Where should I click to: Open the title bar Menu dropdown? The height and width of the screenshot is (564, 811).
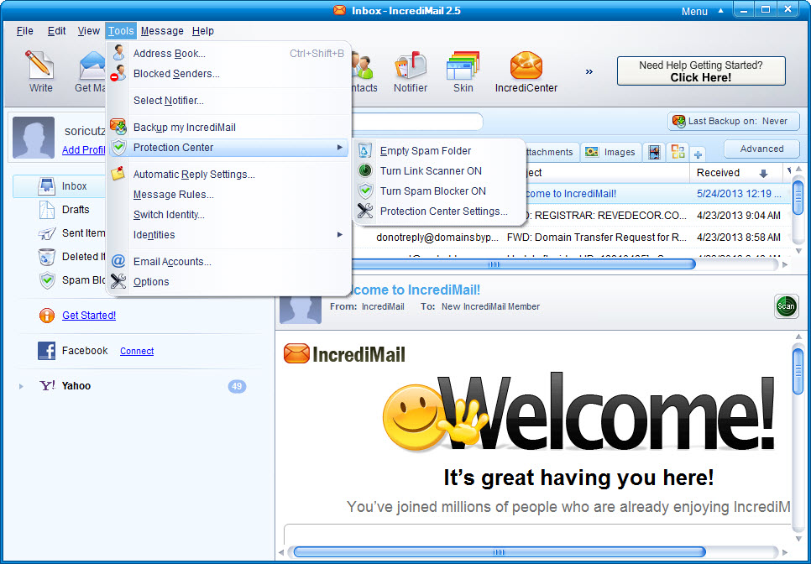[702, 11]
